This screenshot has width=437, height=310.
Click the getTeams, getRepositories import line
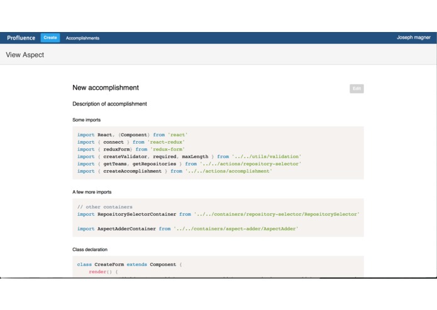(x=189, y=164)
